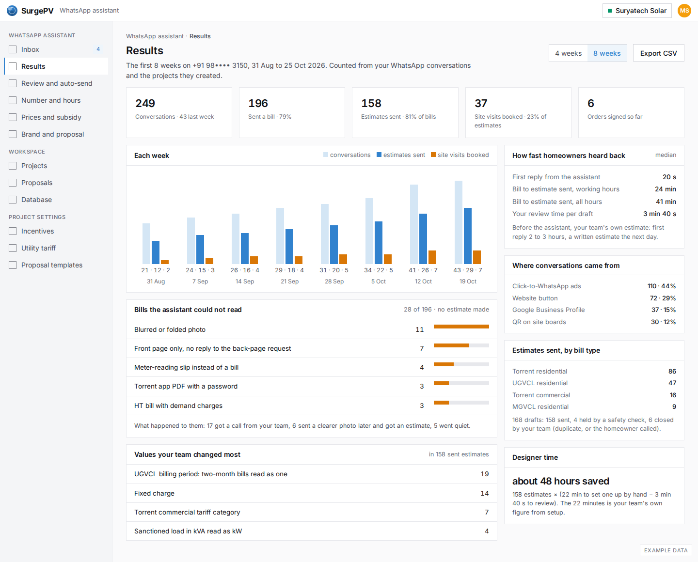Click the Proposals sidebar icon
Screen dimensions: 698x562
[x=13, y=183]
